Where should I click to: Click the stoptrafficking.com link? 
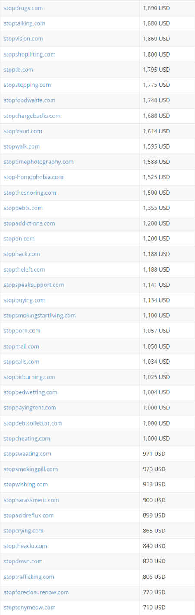pyautogui.click(x=29, y=577)
